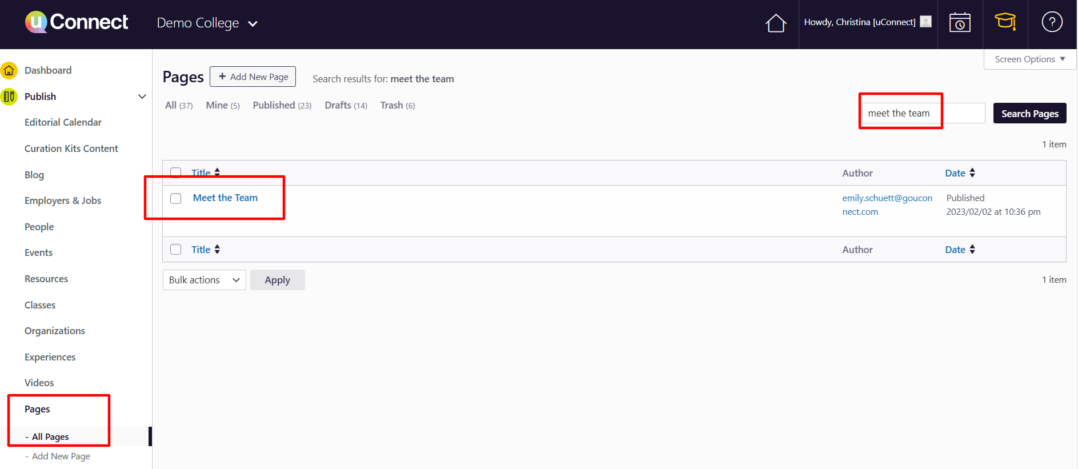Open the help question mark icon
This screenshot has height=469, width=1078.
tap(1052, 22)
